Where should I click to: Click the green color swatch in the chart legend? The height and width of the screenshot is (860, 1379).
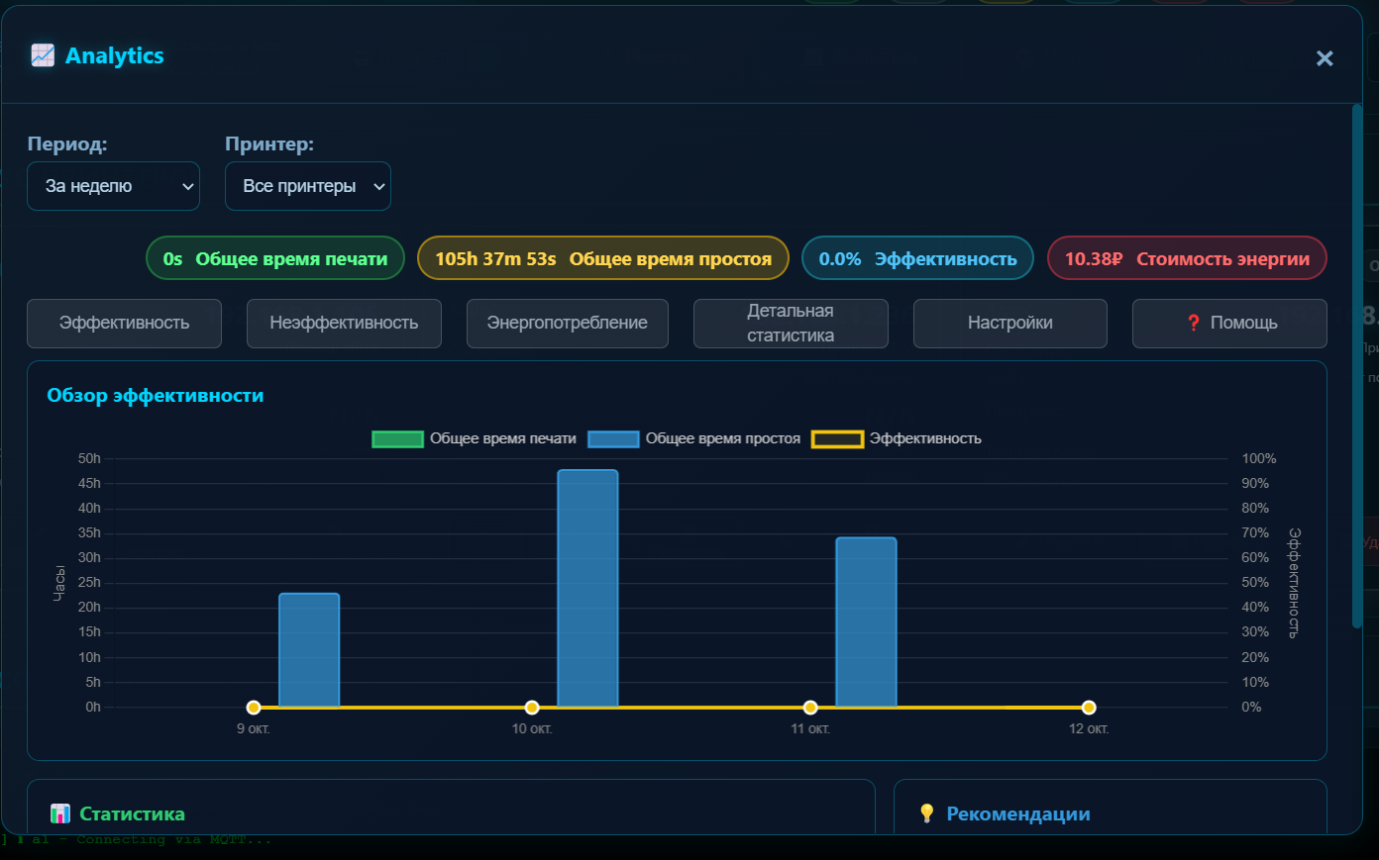coord(398,438)
